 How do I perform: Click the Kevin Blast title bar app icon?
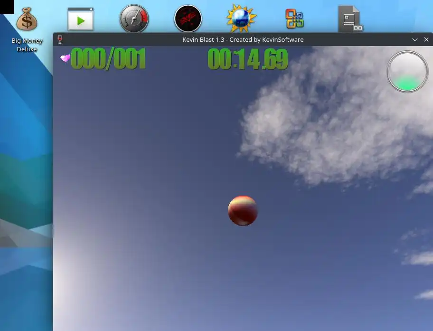(60, 39)
